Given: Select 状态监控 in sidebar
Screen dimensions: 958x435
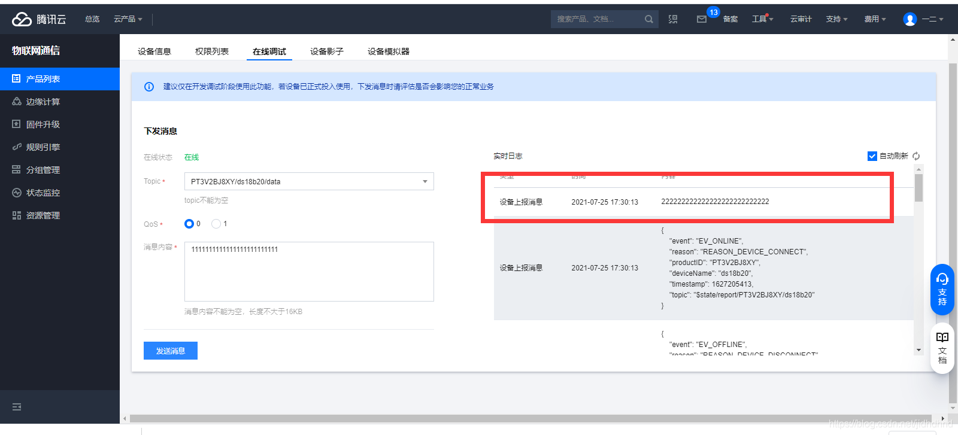Looking at the screenshot, I should click(x=60, y=193).
